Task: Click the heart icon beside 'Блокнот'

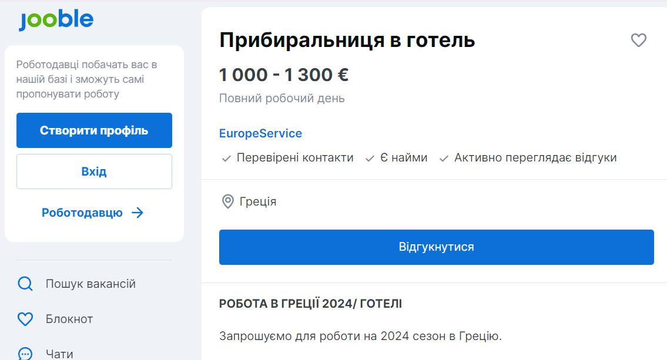Action: tap(25, 319)
